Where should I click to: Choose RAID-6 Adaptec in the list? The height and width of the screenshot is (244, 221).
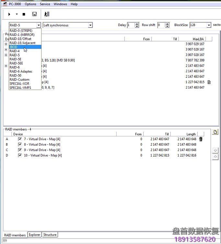click(x=21, y=71)
